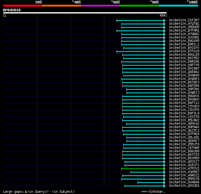The width and height of the screenshot is (201, 194).
Task: Open the UniRef100_B9GL69 entry
Action: coord(184,55)
